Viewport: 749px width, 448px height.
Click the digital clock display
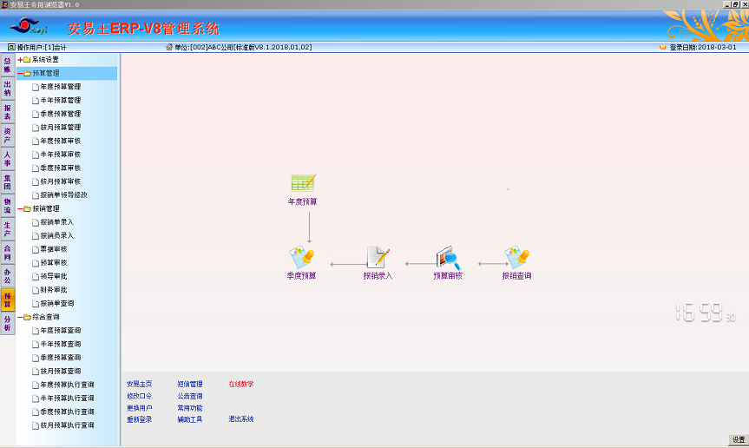coord(706,313)
